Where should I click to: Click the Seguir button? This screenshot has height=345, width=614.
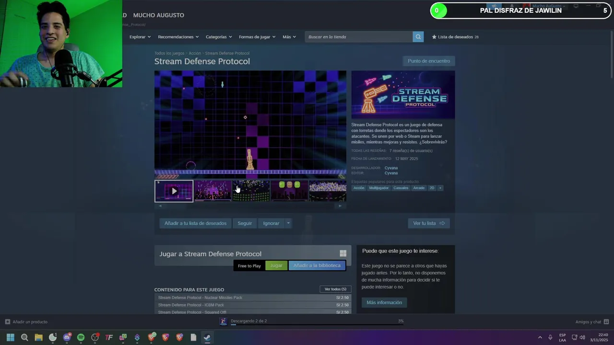245,223
